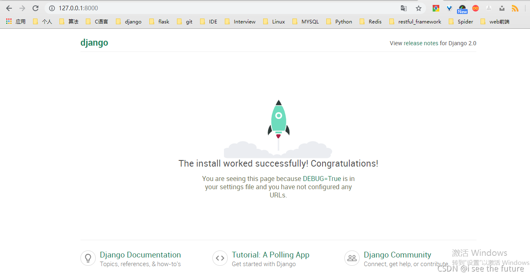Open the git bookmark folder
The height and width of the screenshot is (276, 530).
tap(185, 21)
